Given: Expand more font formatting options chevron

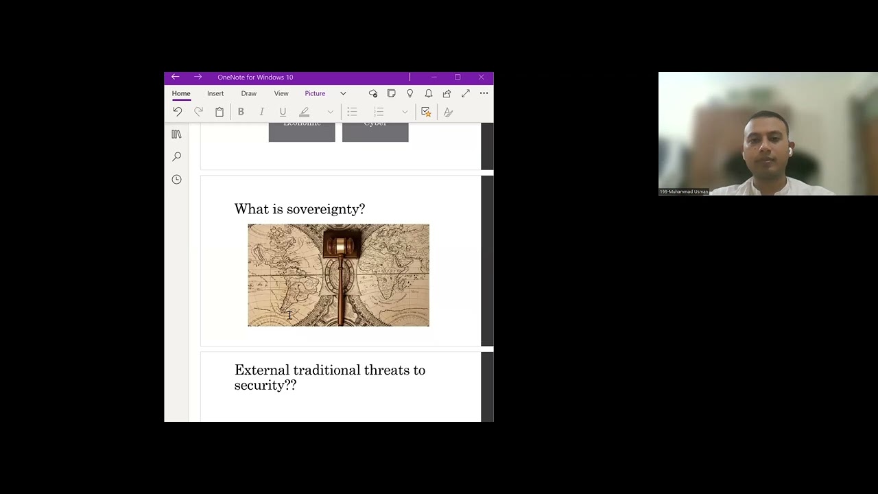Looking at the screenshot, I should [330, 112].
